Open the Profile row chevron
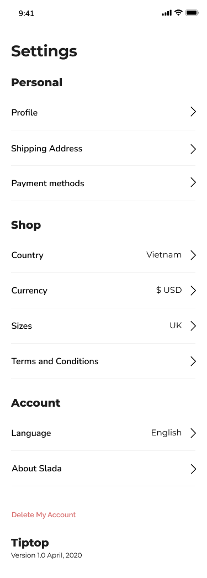 pos(193,112)
